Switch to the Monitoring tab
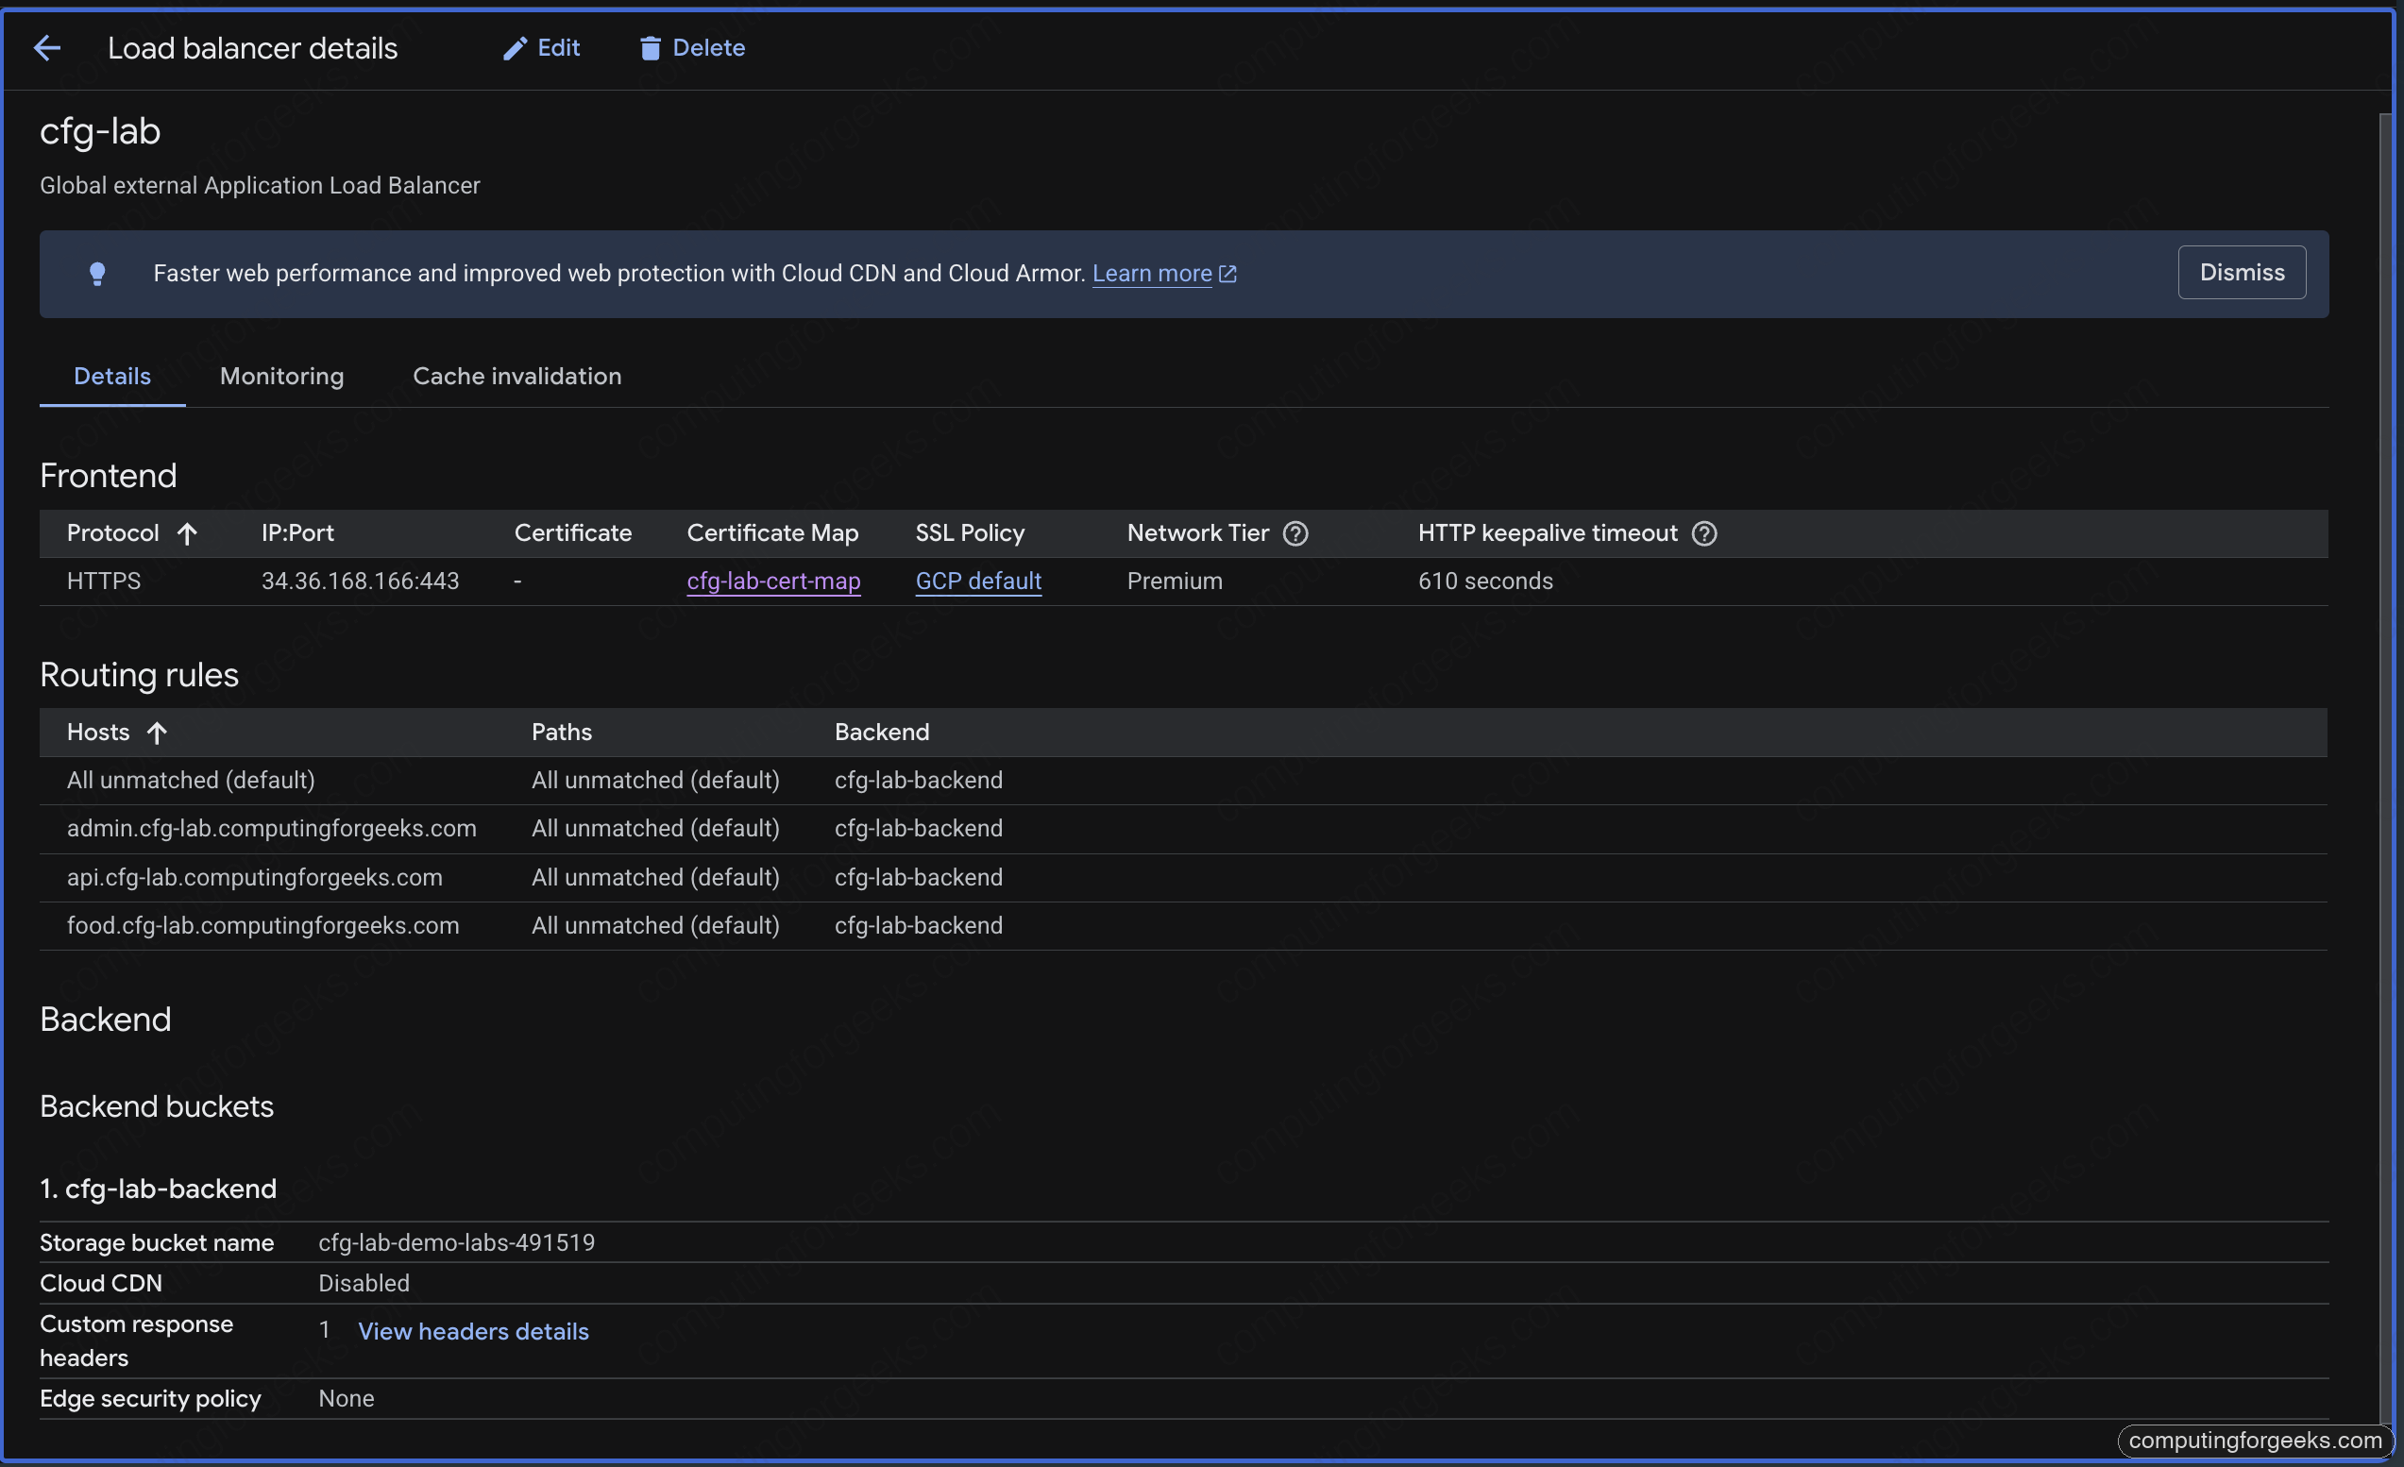 [281, 377]
